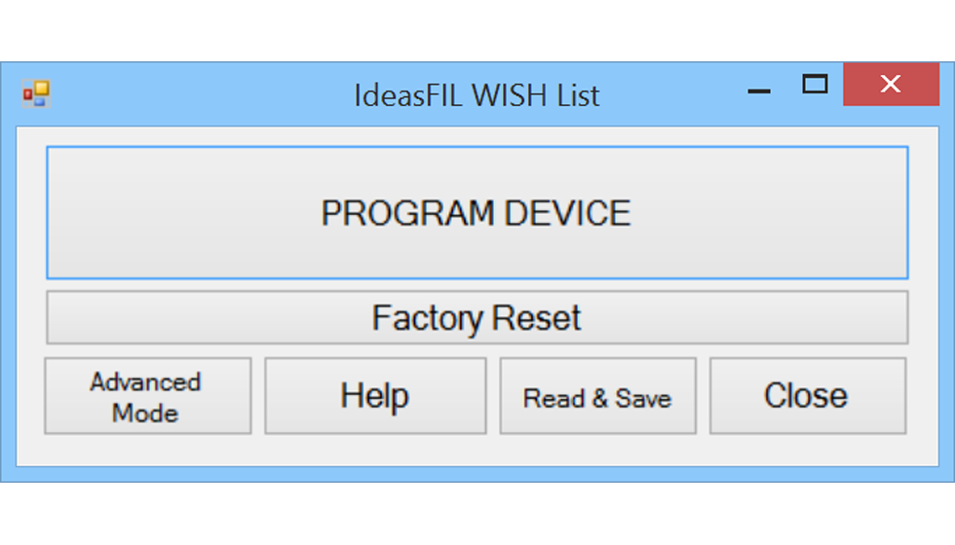Click the Factory Reset button
The image size is (955, 545).
477,318
